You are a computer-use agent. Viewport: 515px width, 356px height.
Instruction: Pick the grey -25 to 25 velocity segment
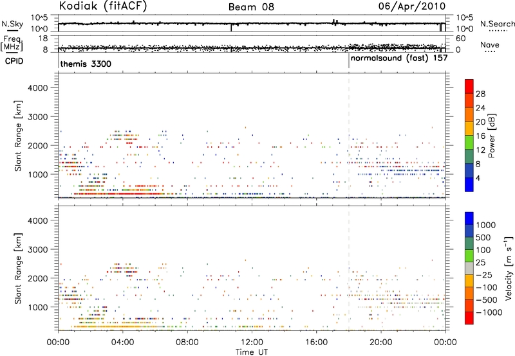click(x=469, y=268)
